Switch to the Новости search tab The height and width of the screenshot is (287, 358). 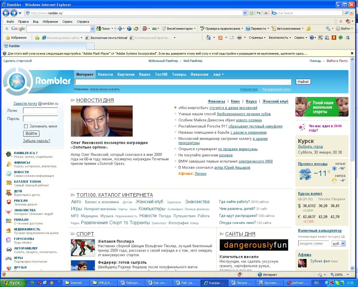point(105,74)
